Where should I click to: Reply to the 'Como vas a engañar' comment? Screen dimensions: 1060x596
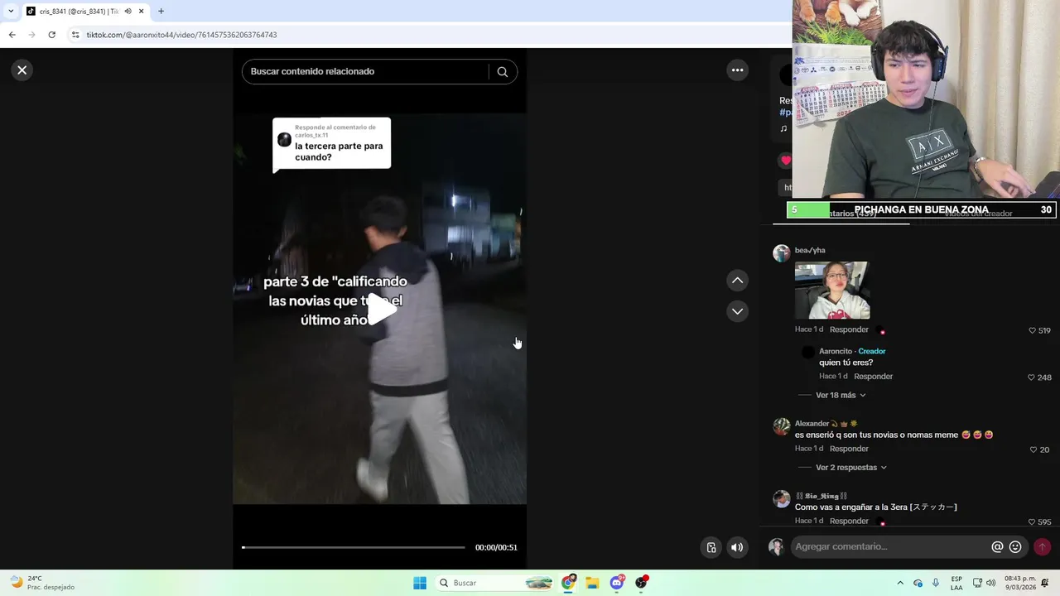[849, 521]
